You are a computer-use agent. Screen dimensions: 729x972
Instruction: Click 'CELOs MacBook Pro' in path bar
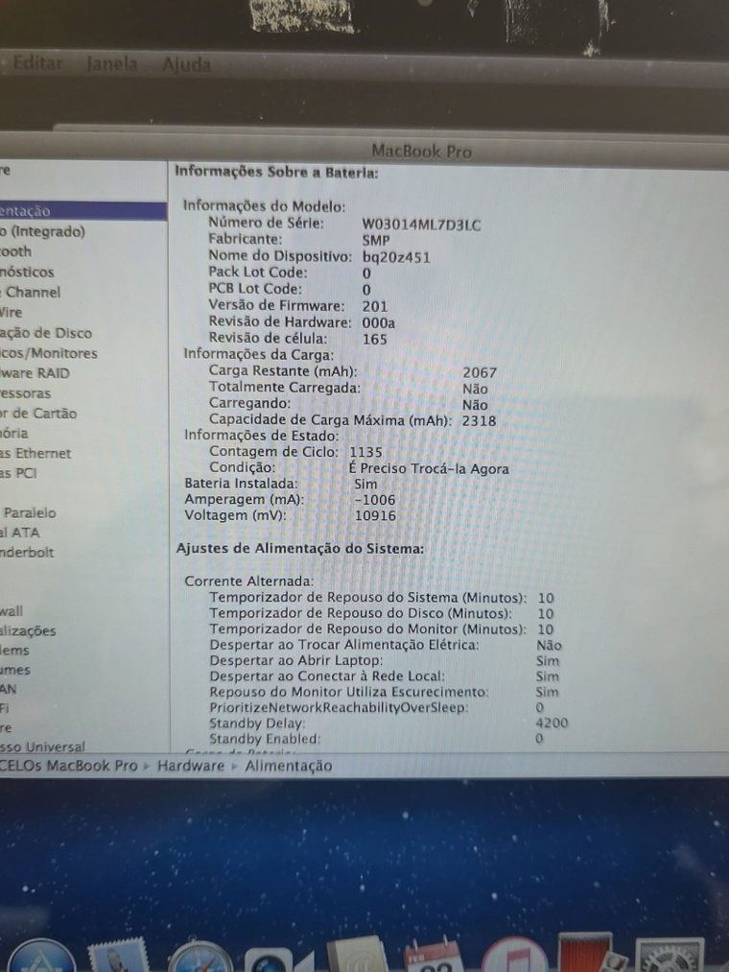click(68, 766)
